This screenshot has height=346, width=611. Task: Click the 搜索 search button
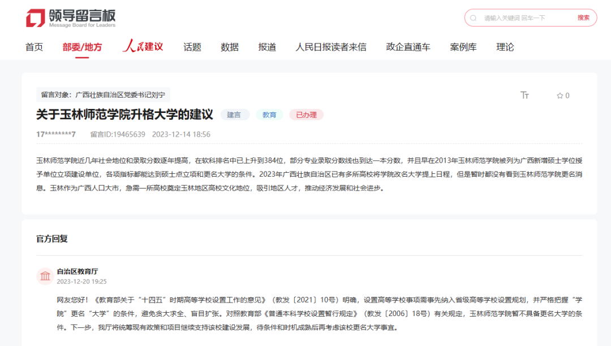(584, 17)
